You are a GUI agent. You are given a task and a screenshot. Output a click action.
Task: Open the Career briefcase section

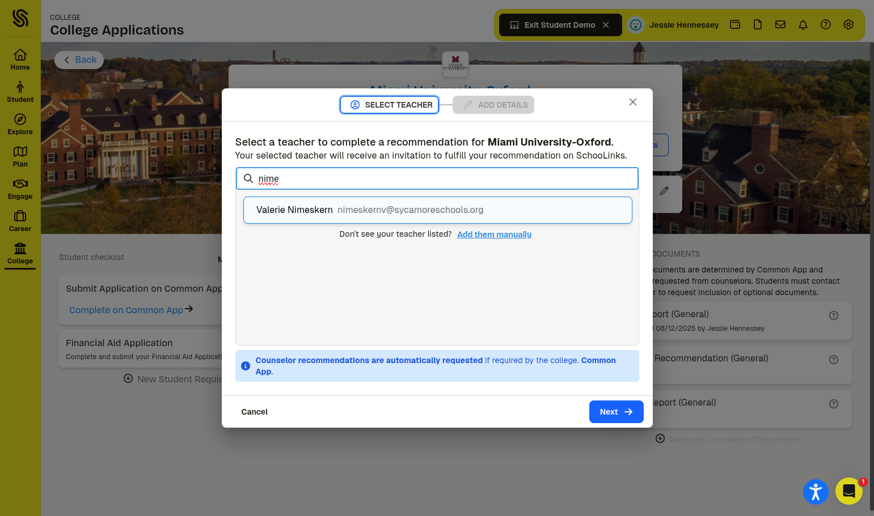pyautogui.click(x=20, y=221)
